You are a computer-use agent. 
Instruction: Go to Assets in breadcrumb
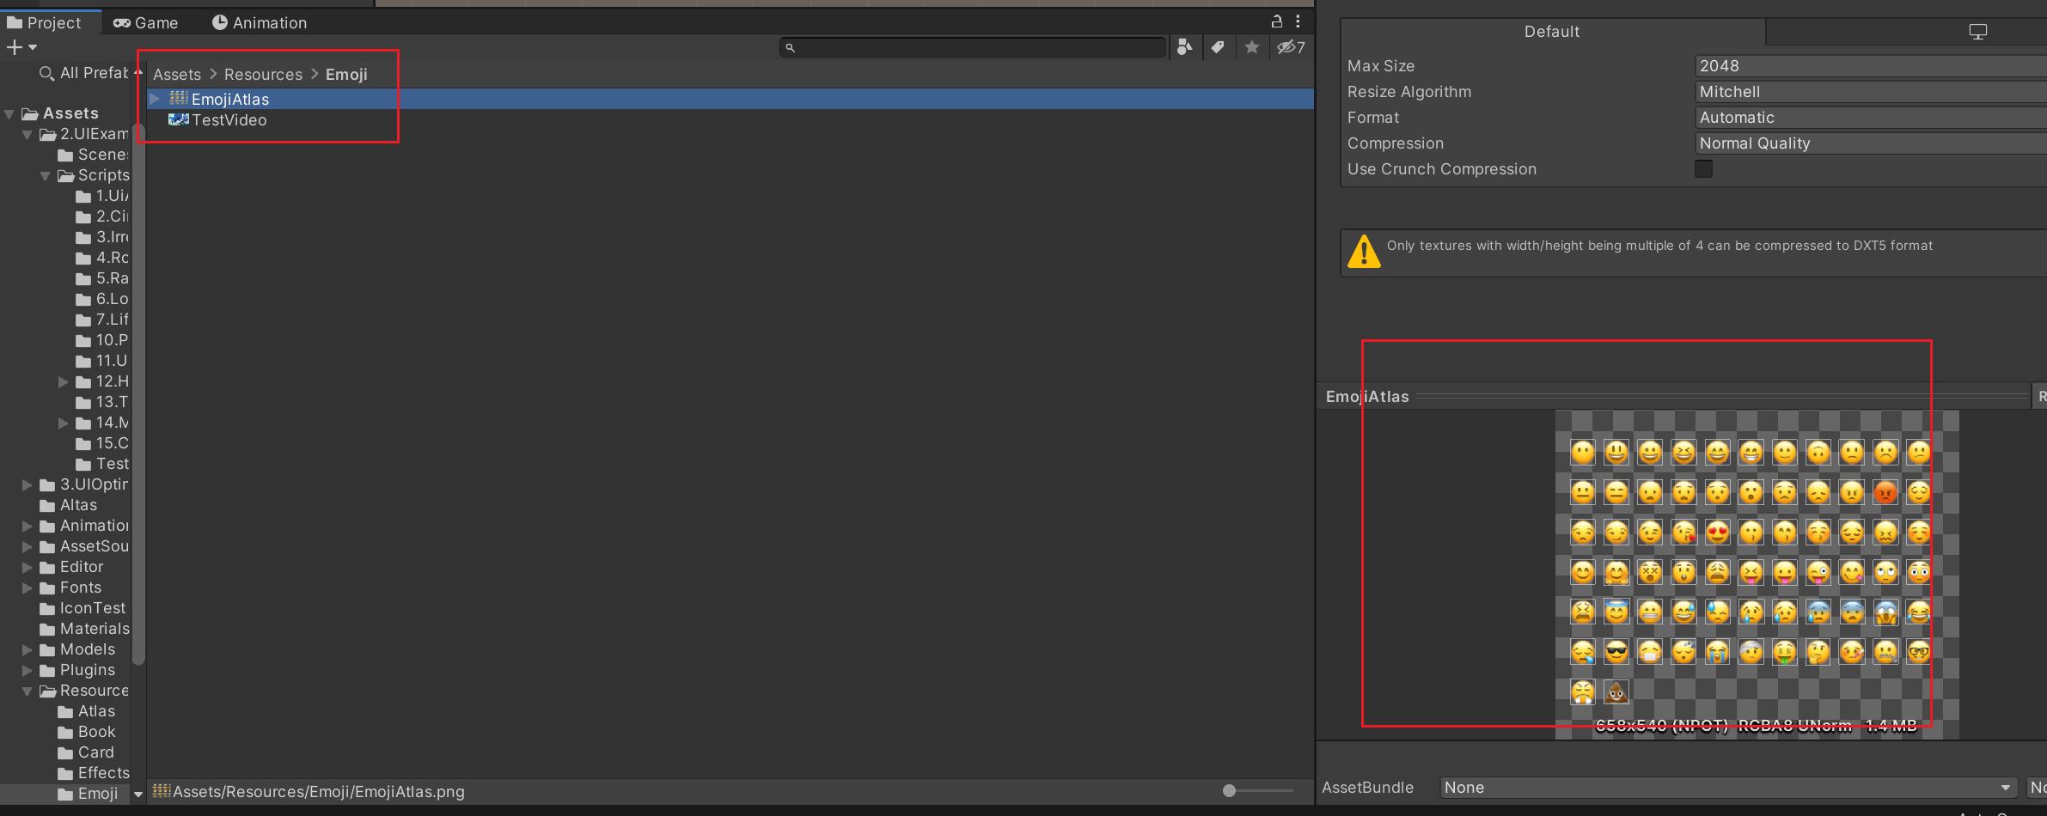(177, 75)
